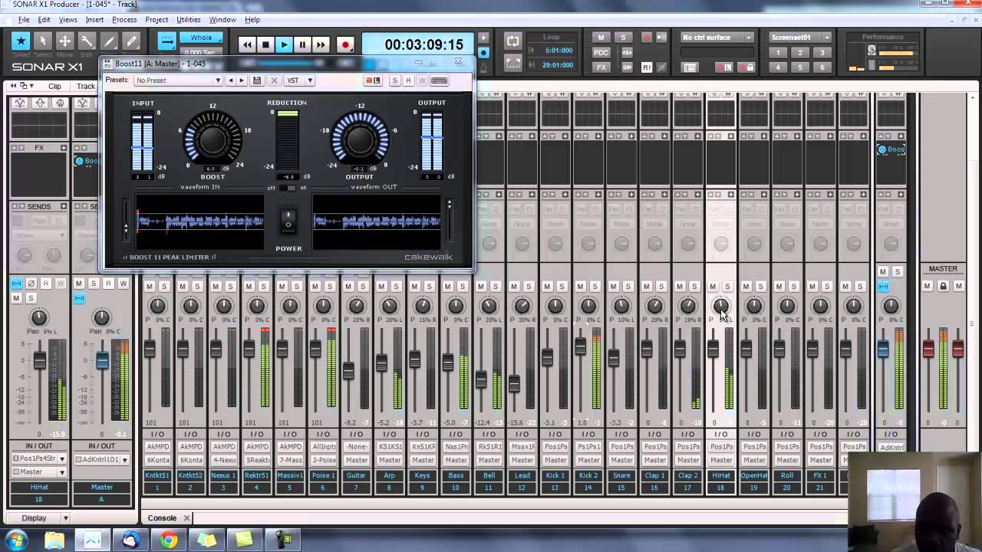Rewind the transport

pos(247,44)
